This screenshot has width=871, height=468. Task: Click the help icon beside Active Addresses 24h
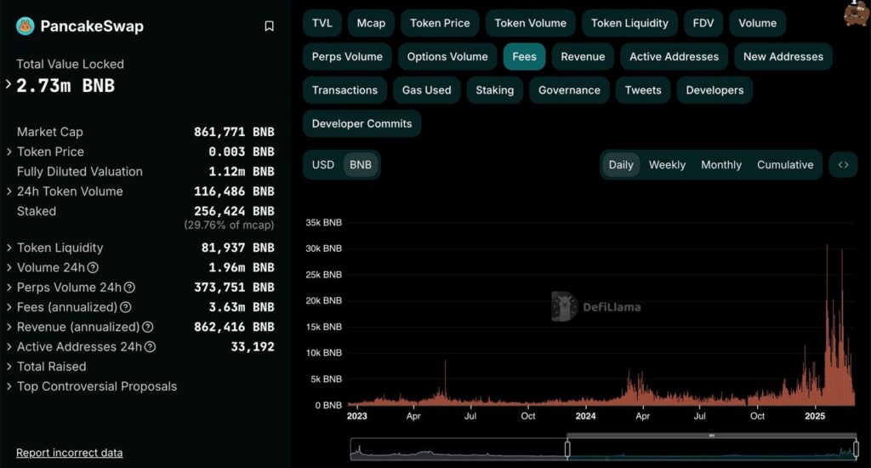[x=150, y=347]
